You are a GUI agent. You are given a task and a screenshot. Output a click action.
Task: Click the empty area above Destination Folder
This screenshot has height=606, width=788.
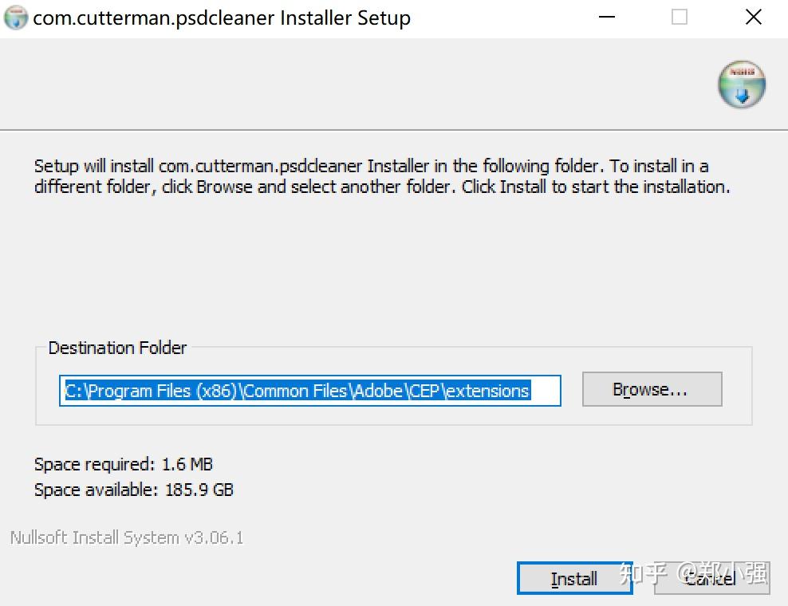pyautogui.click(x=394, y=266)
